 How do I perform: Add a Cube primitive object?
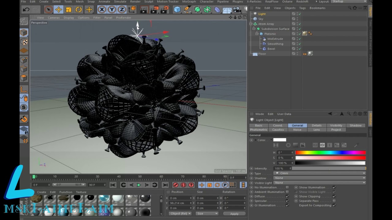pyautogui.click(x=177, y=10)
